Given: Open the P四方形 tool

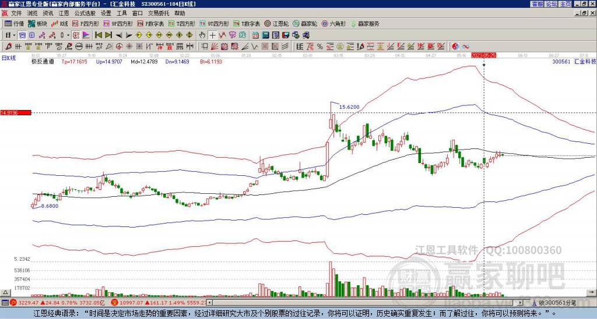Looking at the screenshot, I should (86, 23).
